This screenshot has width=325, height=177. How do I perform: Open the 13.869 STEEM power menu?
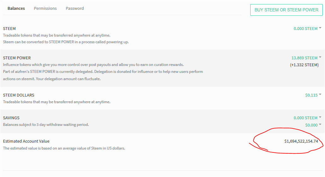tap(304, 58)
